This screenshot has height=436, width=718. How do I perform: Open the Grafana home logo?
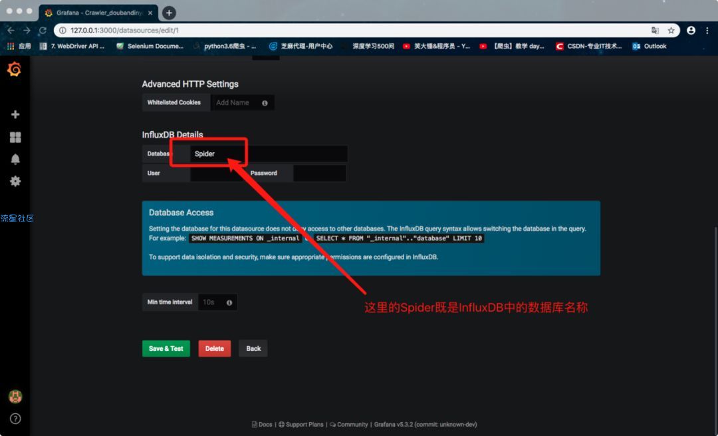coord(15,70)
